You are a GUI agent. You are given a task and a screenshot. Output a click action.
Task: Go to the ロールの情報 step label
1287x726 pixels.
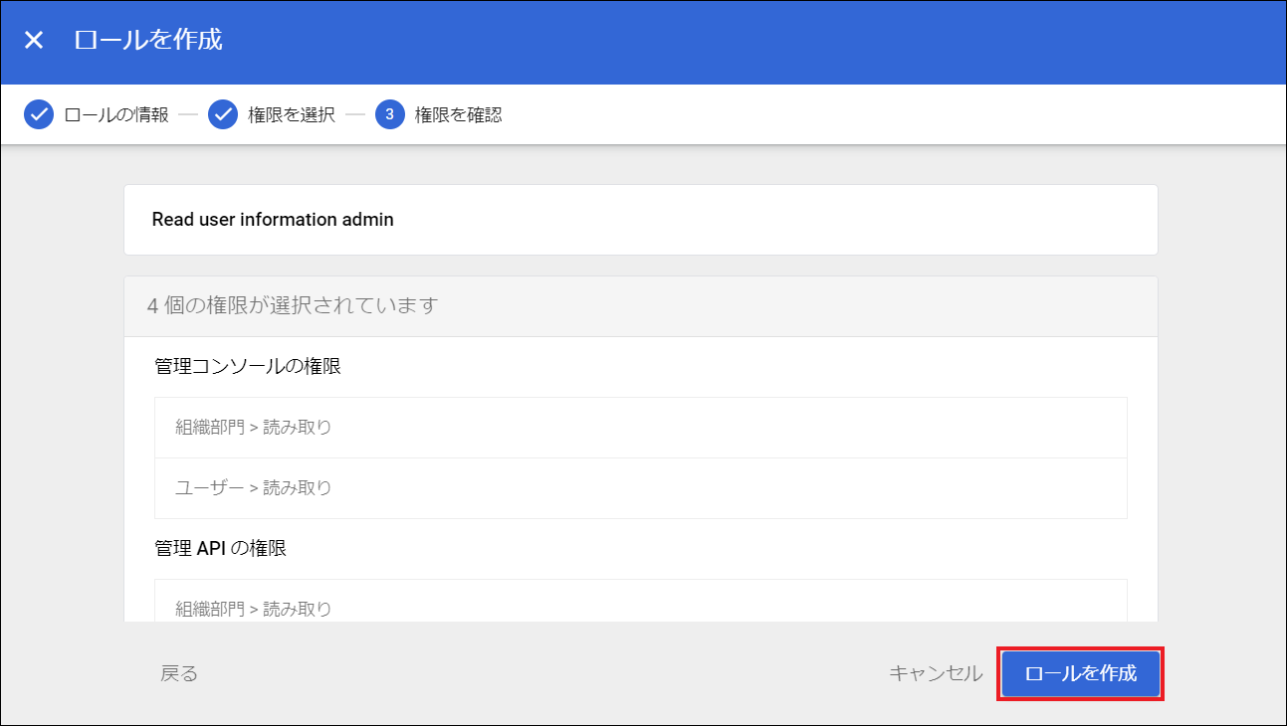(115, 115)
